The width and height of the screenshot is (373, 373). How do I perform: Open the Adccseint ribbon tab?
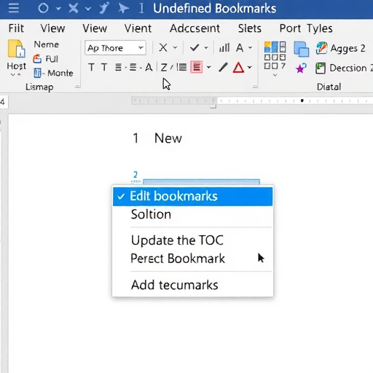click(x=195, y=28)
